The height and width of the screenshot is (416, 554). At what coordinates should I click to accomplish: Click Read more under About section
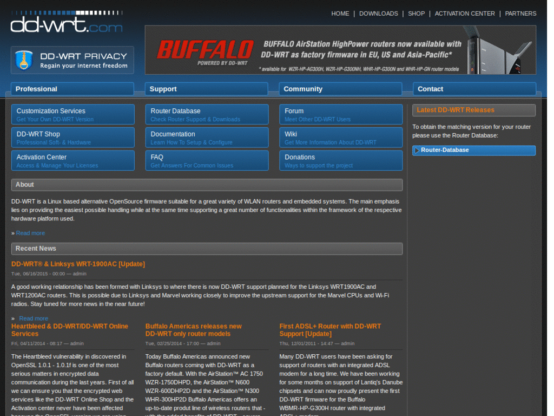click(30, 233)
